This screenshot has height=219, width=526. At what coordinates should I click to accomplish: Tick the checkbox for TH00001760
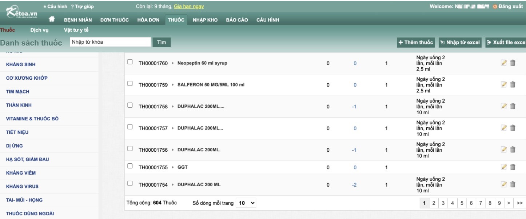click(130, 62)
